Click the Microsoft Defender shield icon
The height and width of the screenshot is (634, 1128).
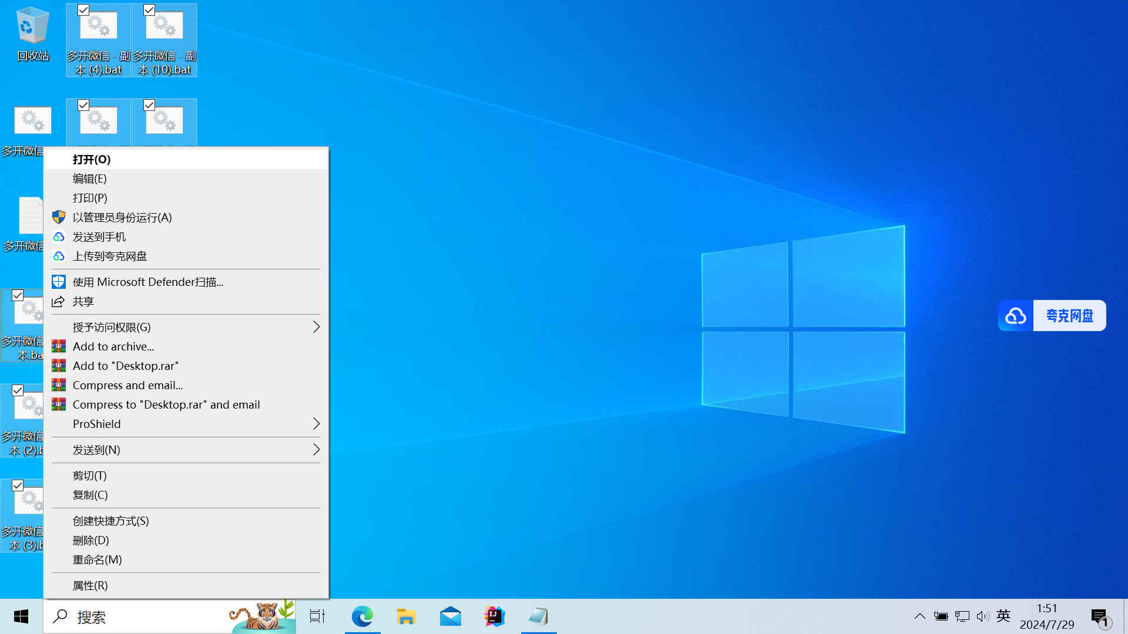click(59, 282)
